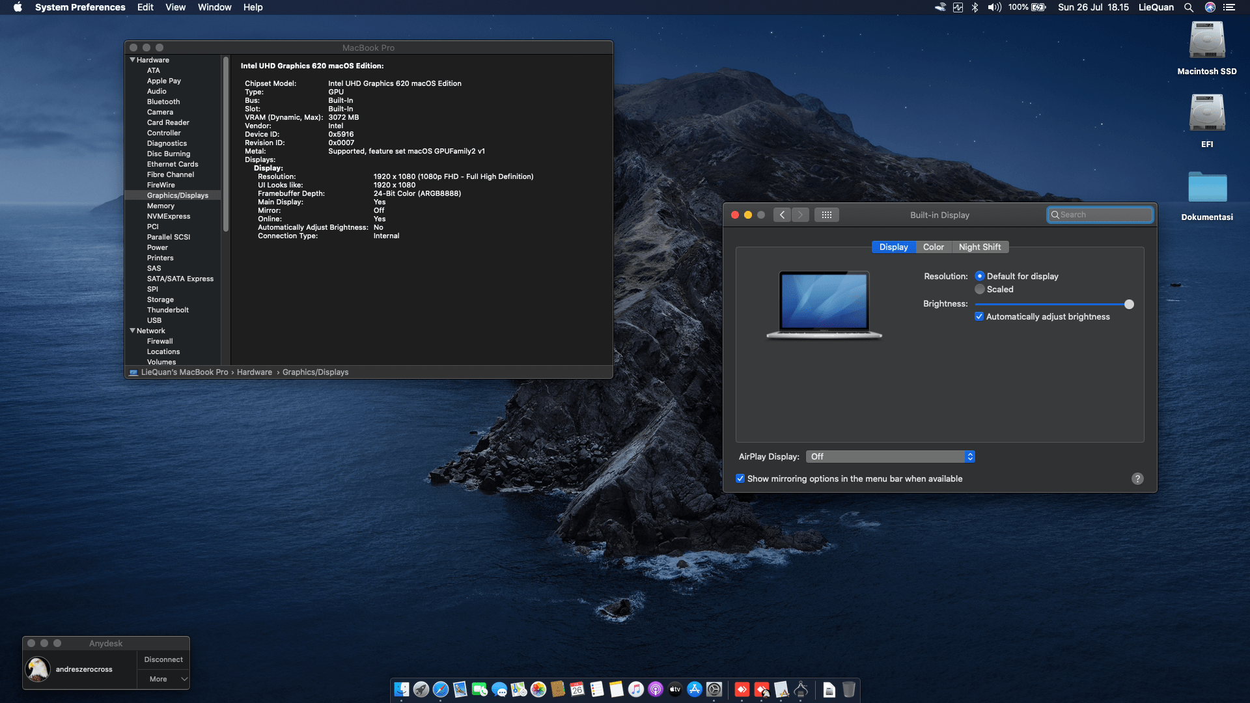Collapse the Network section in sidebar

click(x=132, y=331)
